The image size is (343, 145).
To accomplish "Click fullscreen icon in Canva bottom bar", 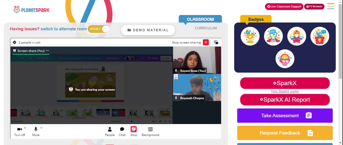I will click(165, 121).
